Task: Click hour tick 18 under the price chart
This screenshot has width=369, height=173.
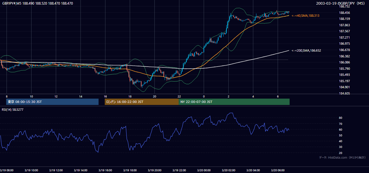Action: [x=130, y=96]
